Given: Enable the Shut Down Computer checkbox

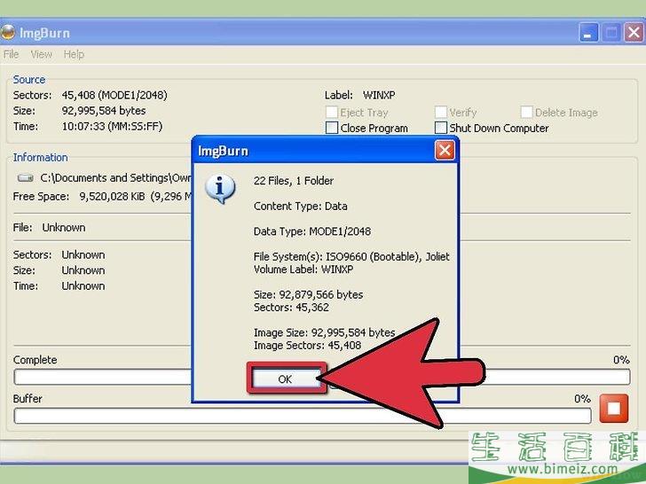Looking at the screenshot, I should (441, 128).
